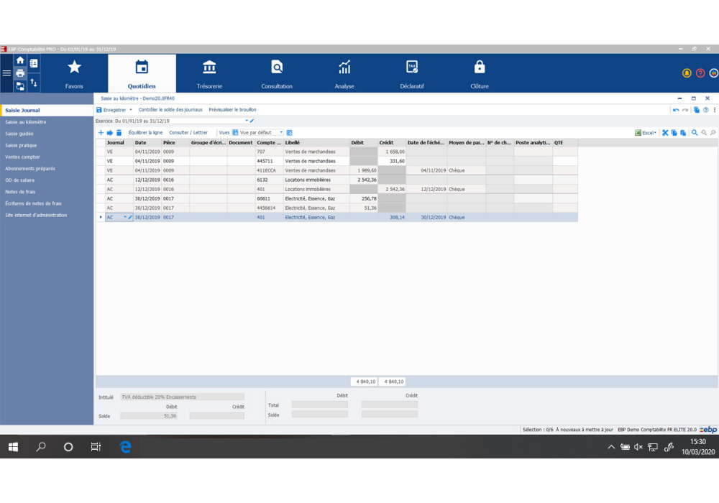Image resolution: width=719 pixels, height=503 pixels.
Task: Open Écritures de notes de frais
Action: 33,203
